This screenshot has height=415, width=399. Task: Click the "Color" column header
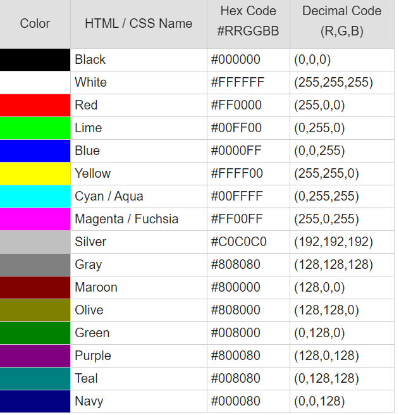coord(35,24)
